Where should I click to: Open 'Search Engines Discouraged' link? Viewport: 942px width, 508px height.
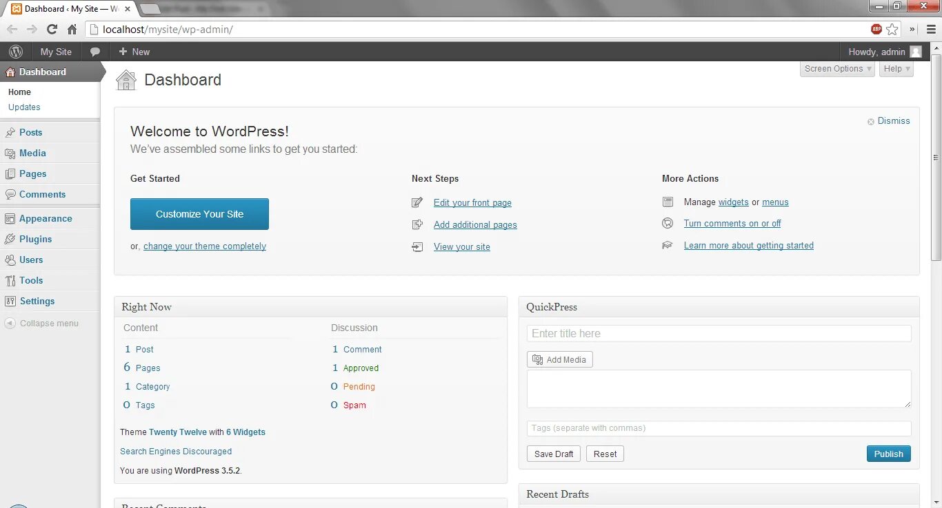176,452
